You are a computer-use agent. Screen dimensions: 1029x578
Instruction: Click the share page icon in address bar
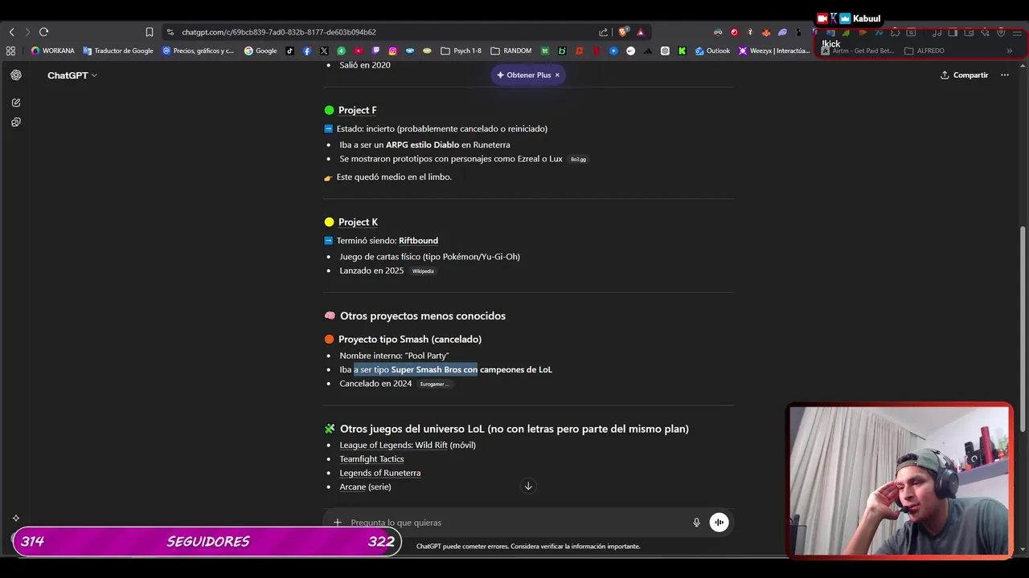coord(603,32)
